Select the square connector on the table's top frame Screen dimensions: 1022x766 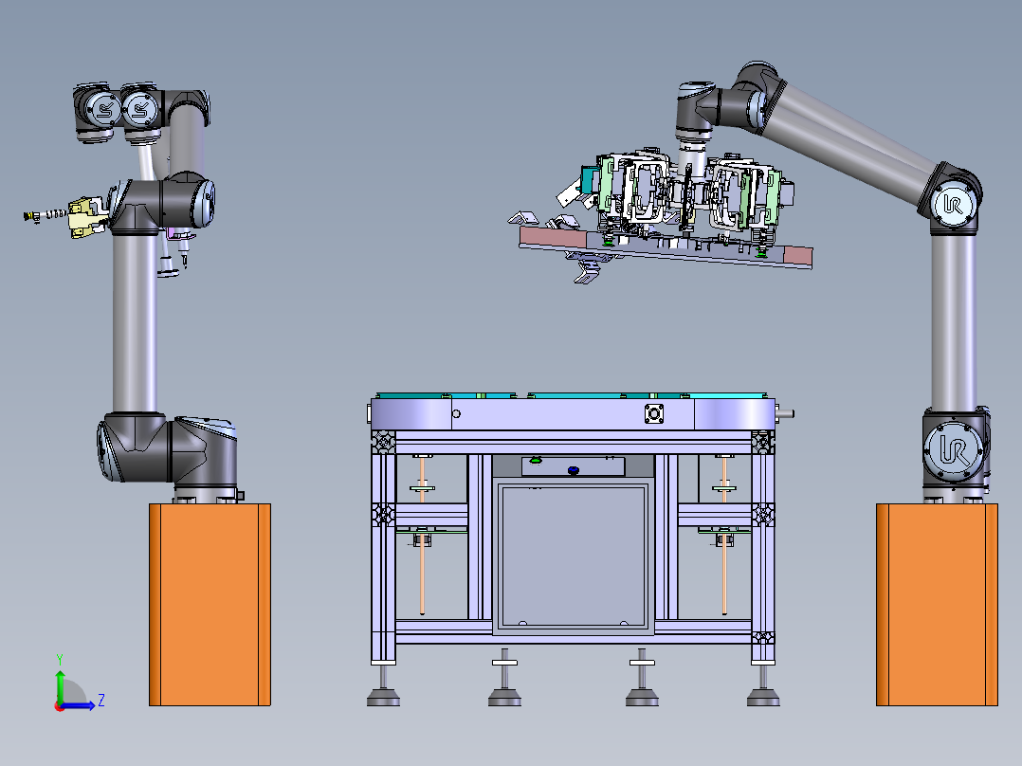coord(654,414)
